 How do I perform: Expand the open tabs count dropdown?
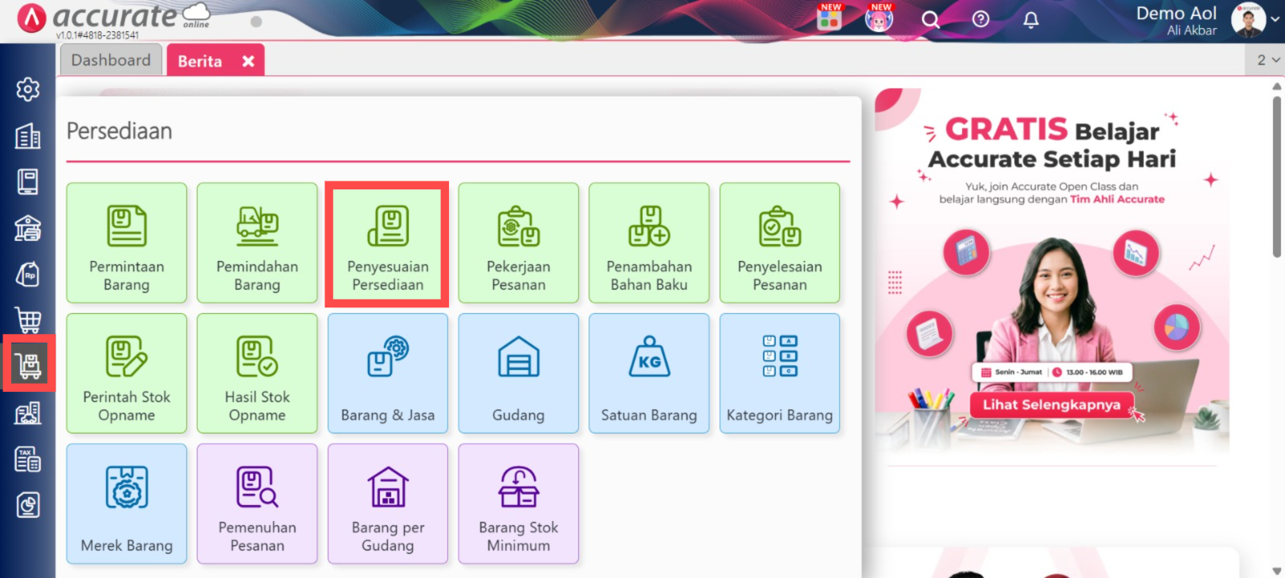1268,60
